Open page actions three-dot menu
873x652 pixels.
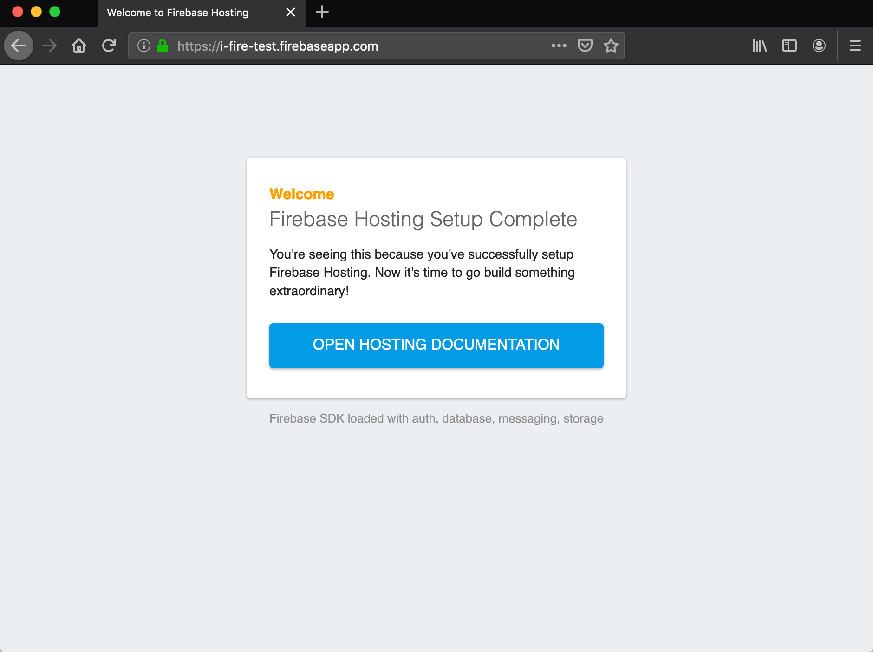tap(559, 46)
